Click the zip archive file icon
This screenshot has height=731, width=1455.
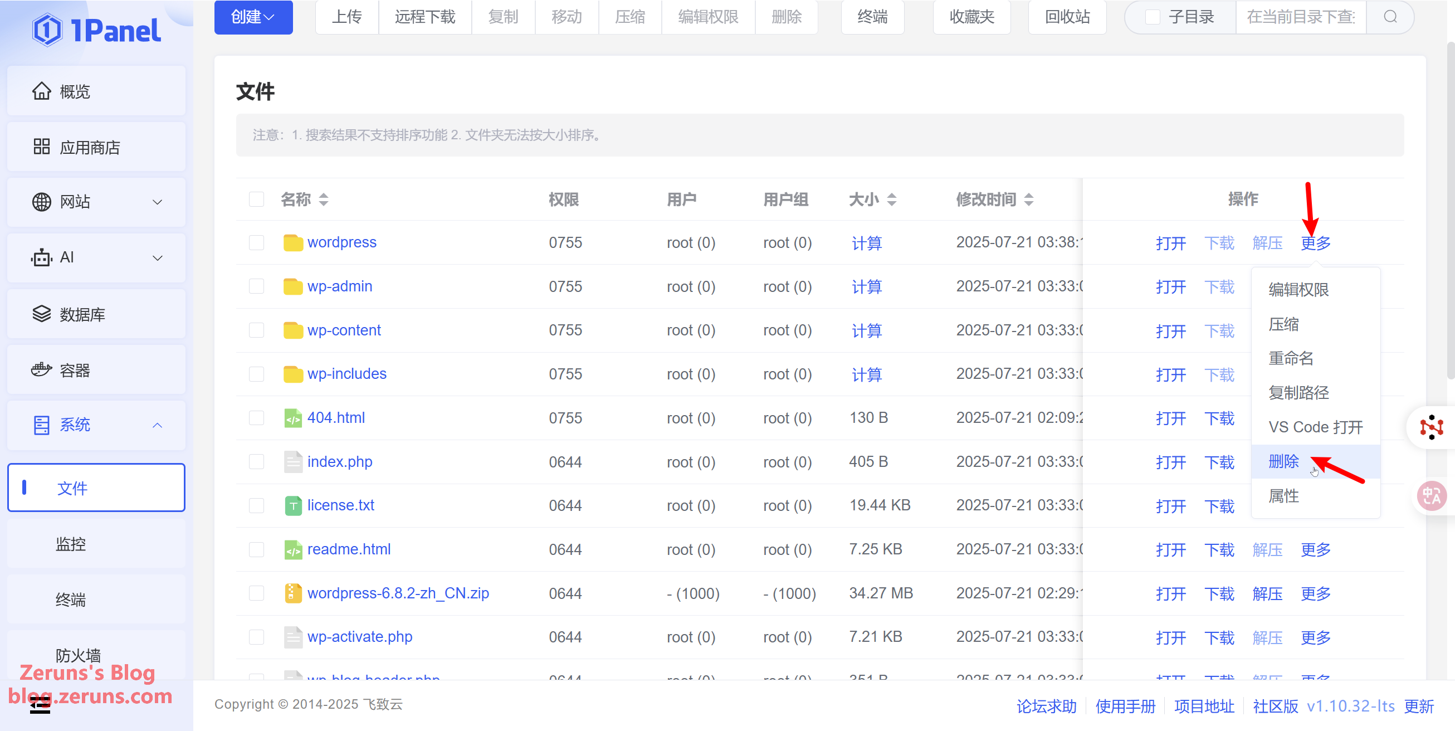click(x=292, y=593)
